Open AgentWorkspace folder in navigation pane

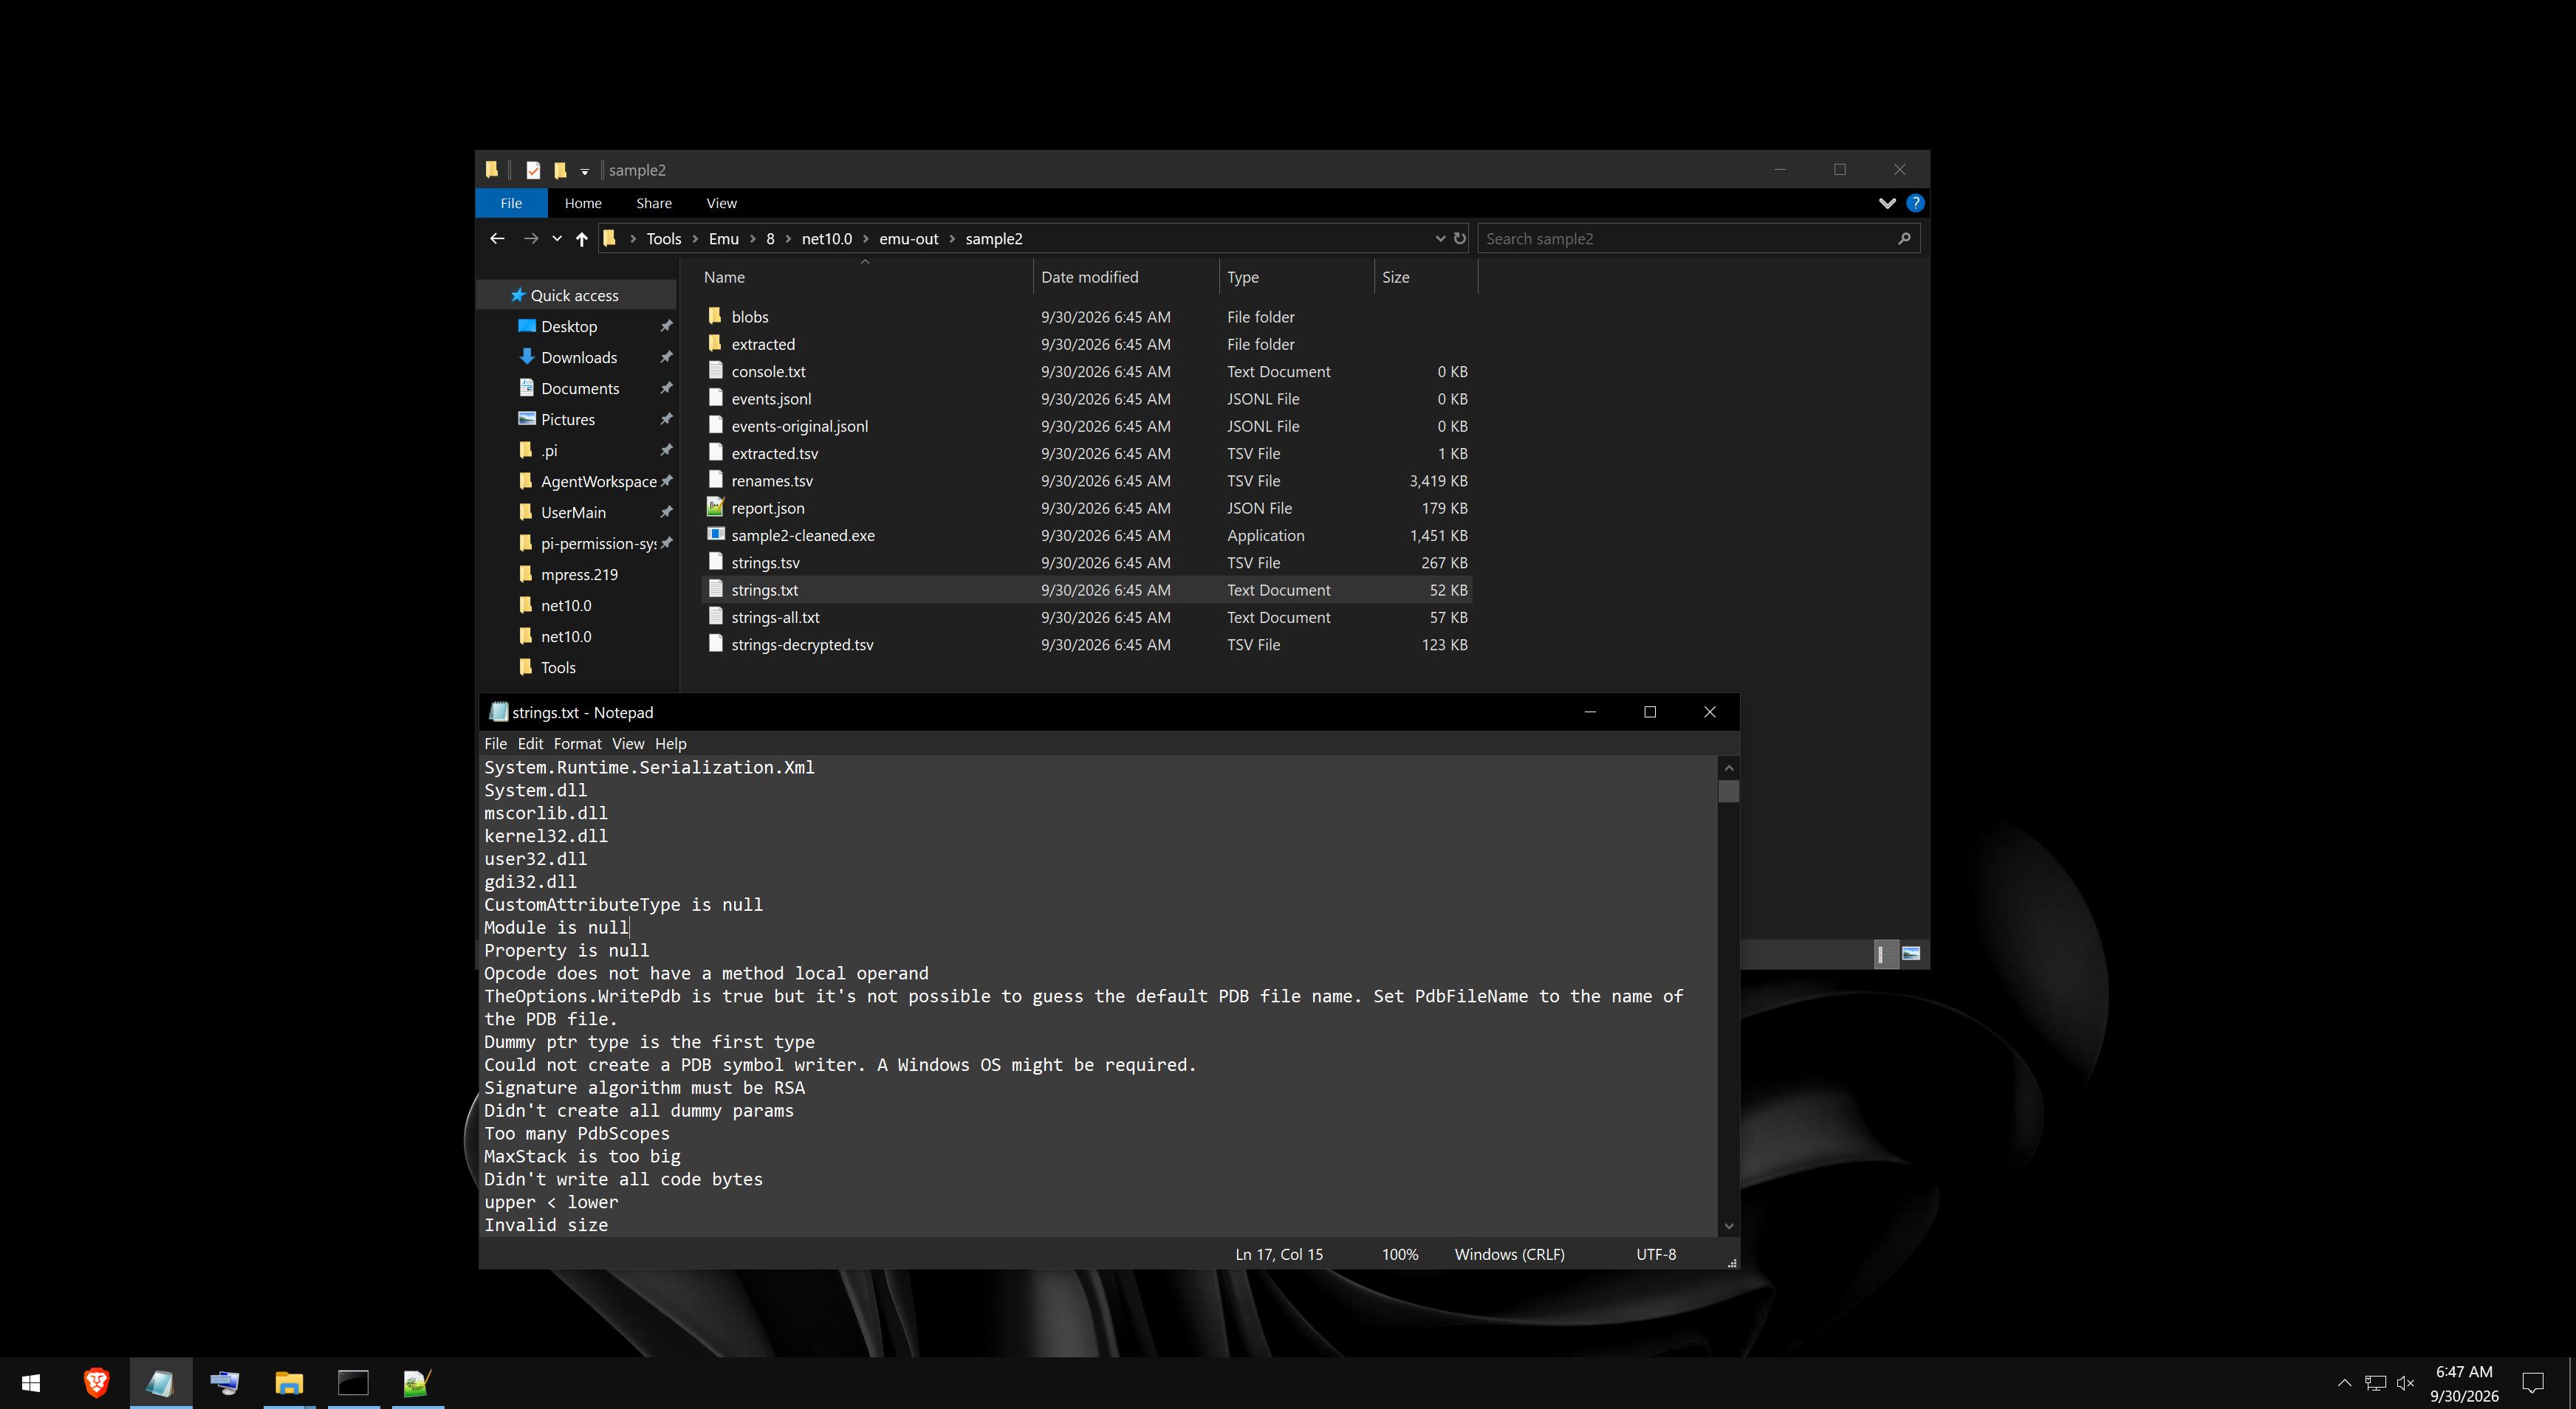coord(598,480)
